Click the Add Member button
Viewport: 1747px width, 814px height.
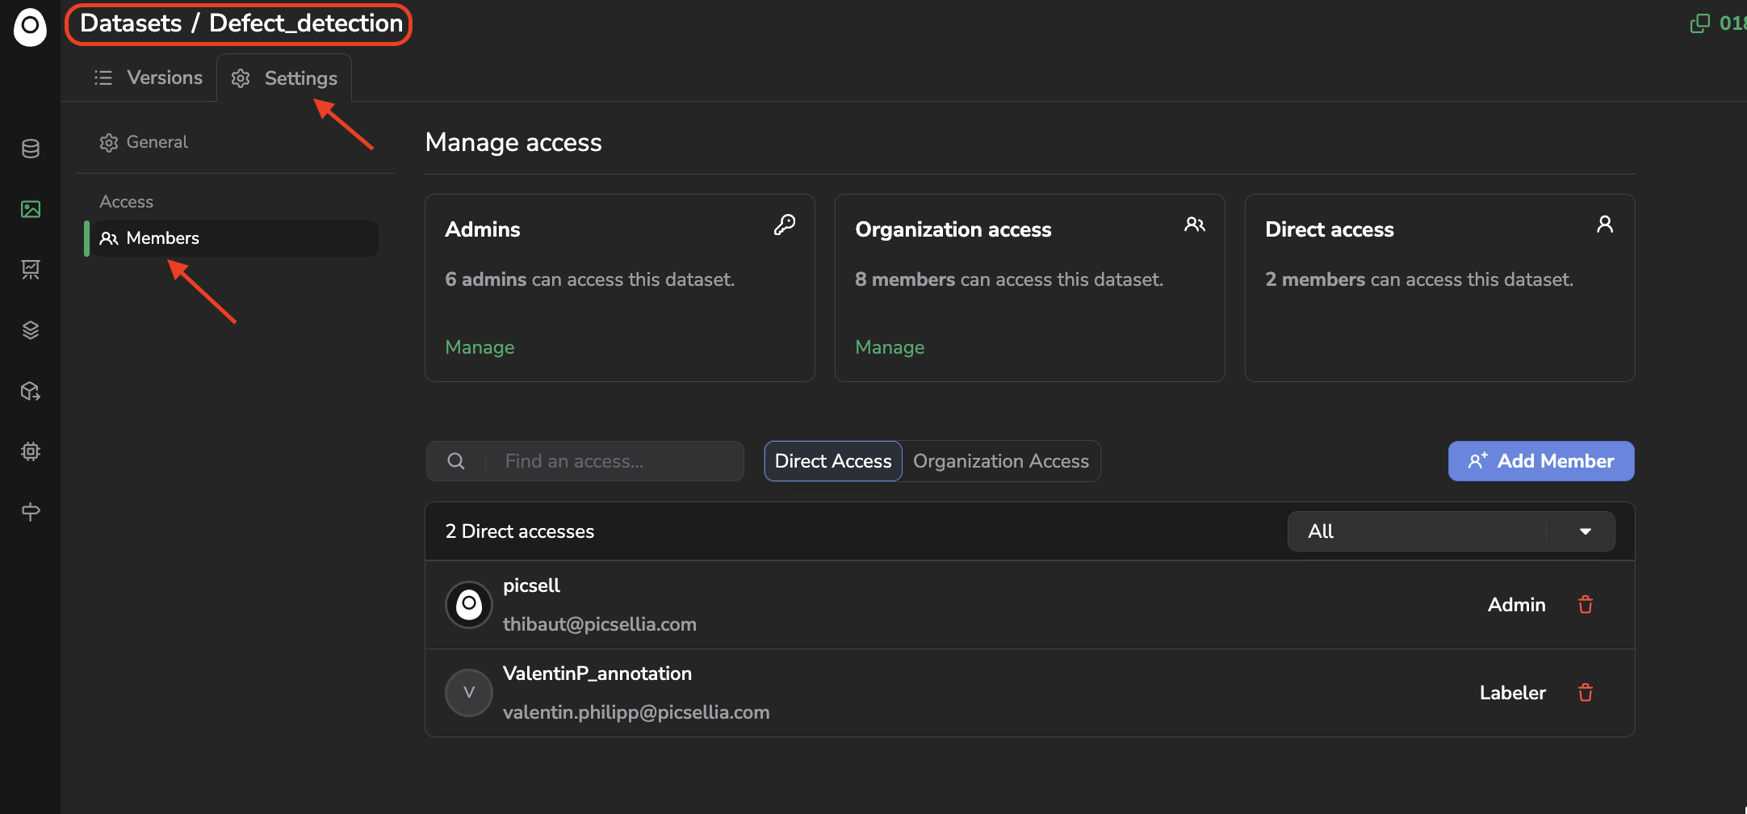(x=1540, y=461)
